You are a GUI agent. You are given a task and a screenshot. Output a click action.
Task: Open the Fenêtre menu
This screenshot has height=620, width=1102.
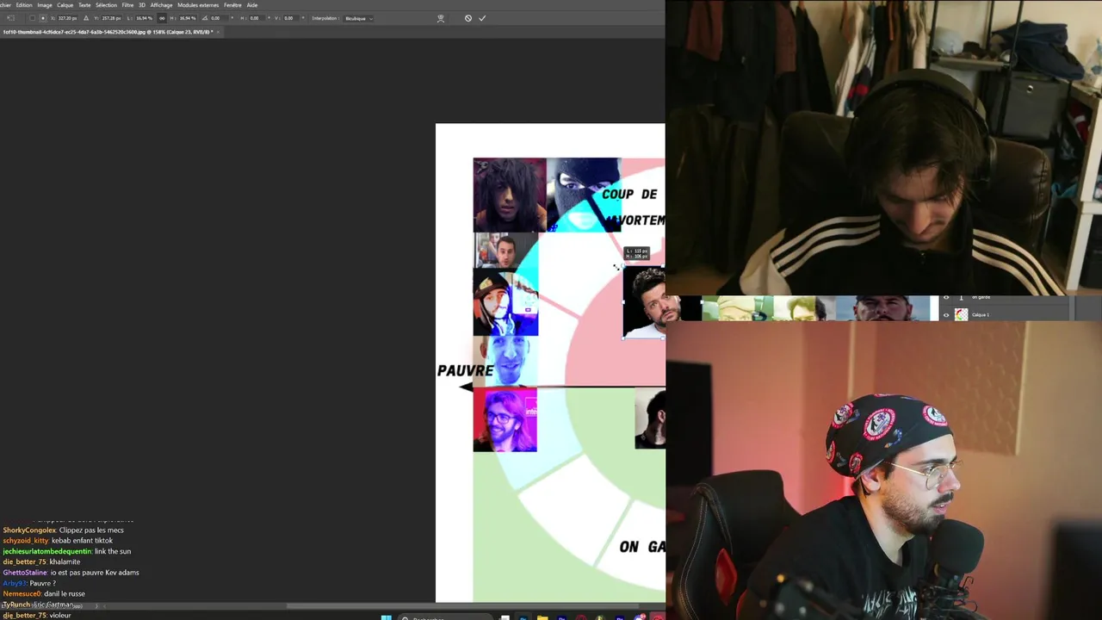point(232,5)
